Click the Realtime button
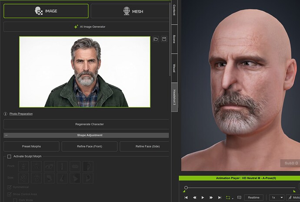The width and height of the screenshot is (300, 202). (254, 198)
